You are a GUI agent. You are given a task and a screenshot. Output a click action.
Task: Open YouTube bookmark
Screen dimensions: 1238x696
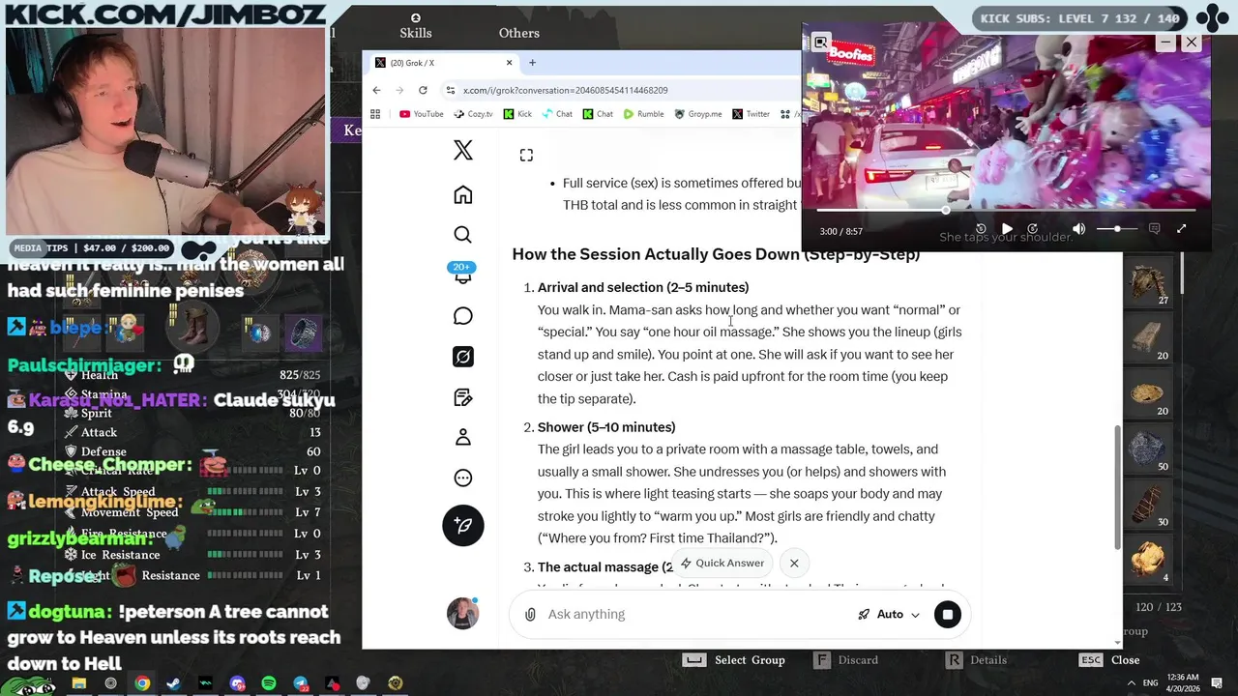[x=421, y=114]
